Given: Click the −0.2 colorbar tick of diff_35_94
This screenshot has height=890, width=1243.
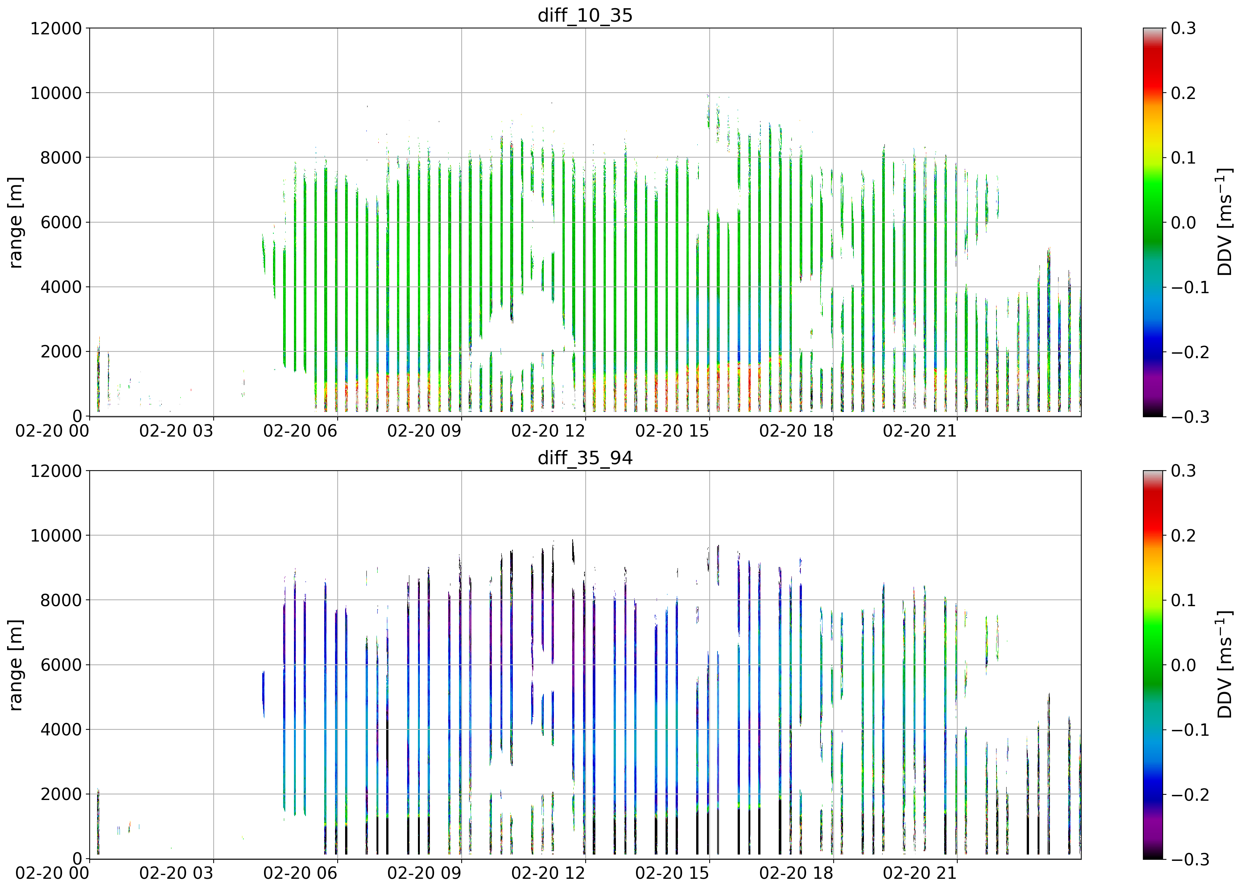Looking at the screenshot, I should [1190, 794].
